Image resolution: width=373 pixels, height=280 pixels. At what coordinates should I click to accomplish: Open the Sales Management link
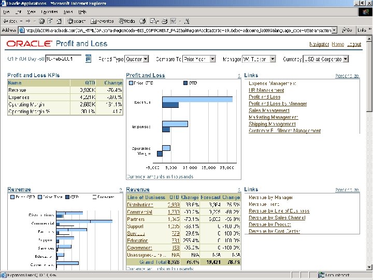pyautogui.click(x=269, y=110)
